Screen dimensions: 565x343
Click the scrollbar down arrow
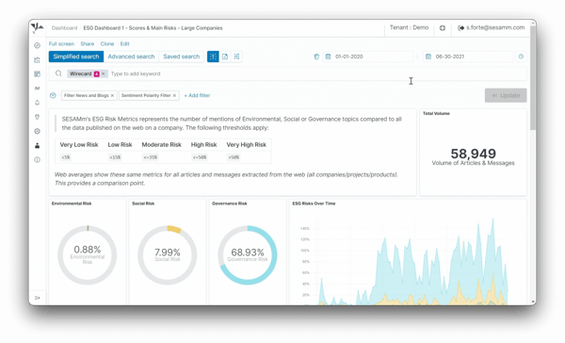(533, 302)
